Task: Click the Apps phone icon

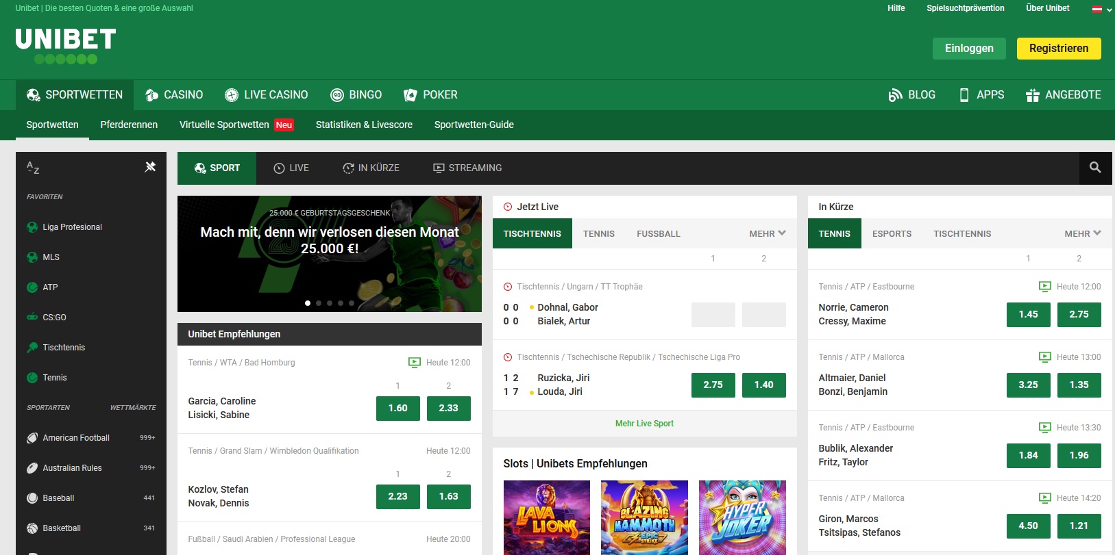Action: [964, 95]
